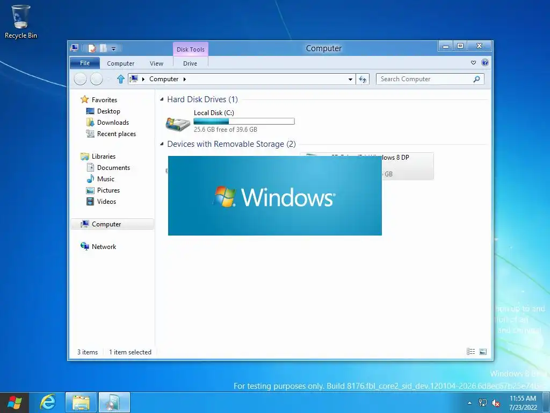This screenshot has width=550, height=413.
Task: Click the Favorites star icon
Action: click(x=84, y=99)
